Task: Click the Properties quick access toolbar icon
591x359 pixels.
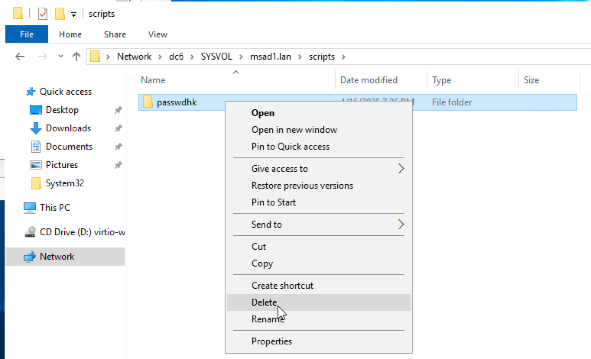Action: click(43, 14)
